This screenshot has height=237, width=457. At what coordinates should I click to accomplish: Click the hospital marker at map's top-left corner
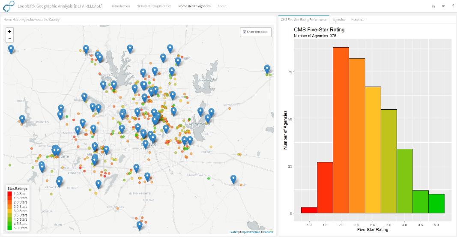coord(11,49)
